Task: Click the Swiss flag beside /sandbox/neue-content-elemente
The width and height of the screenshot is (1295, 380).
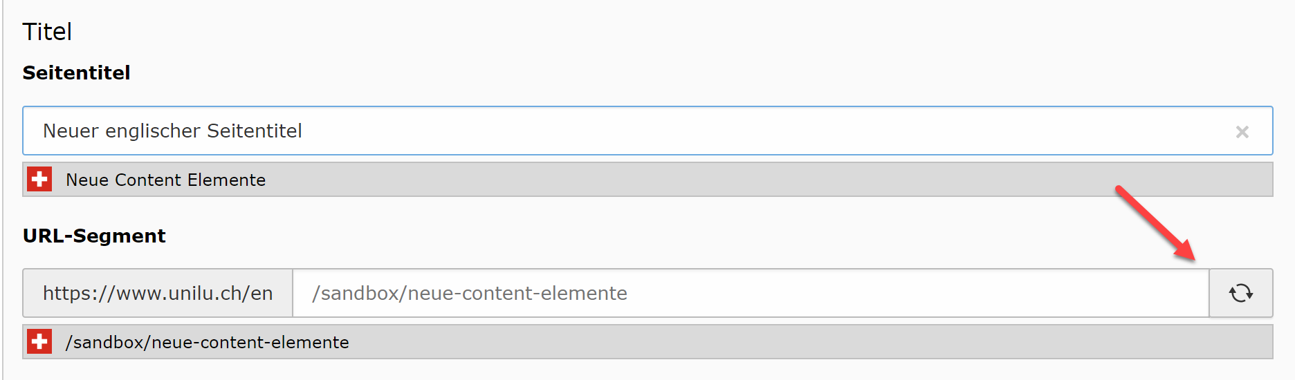Action: [x=39, y=341]
